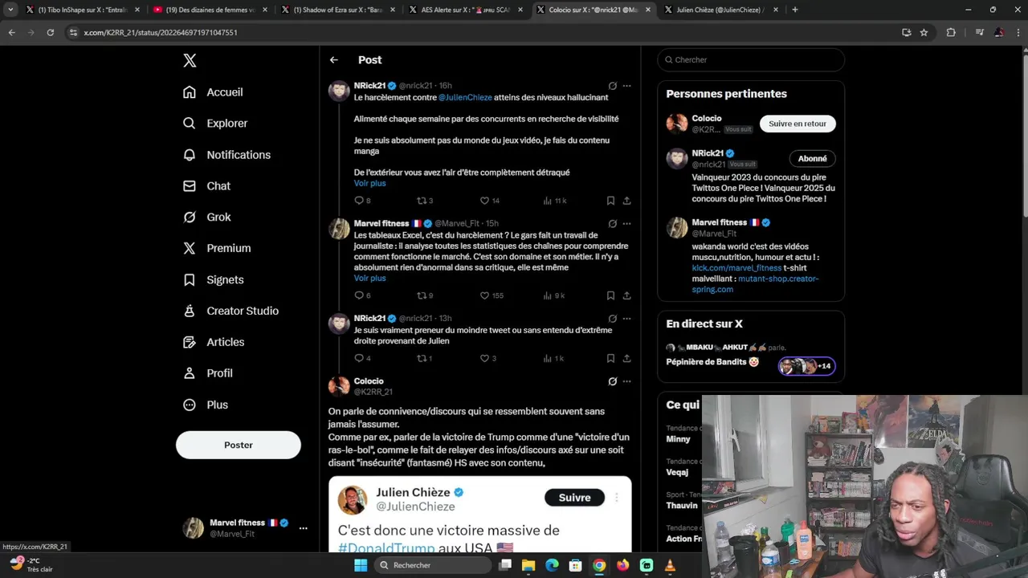Open more options on NRick21's first post
Viewport: 1028px width, 578px height.
(626, 86)
